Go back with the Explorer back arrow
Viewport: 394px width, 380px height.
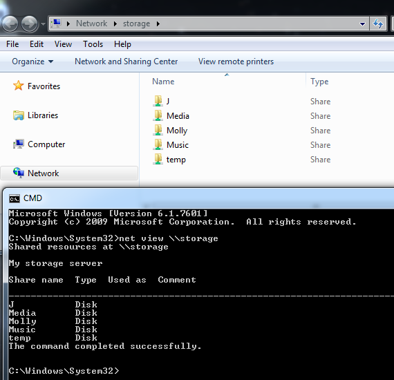pos(10,24)
